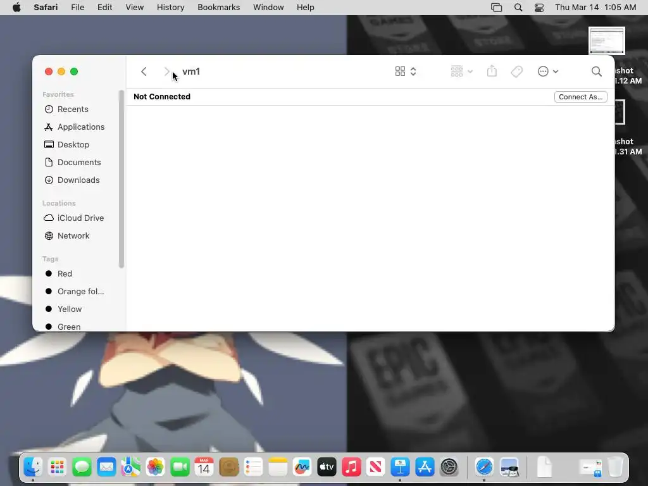Open the Apple menu
Viewport: 648px width, 486px height.
coord(16,8)
